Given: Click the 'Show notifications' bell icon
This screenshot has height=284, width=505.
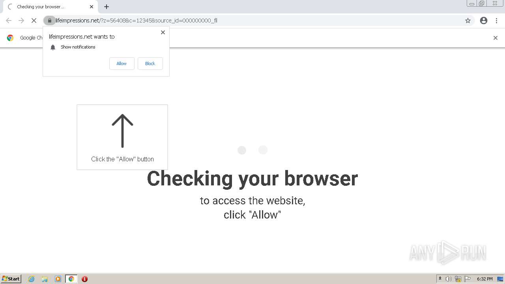Looking at the screenshot, I should tap(53, 47).
